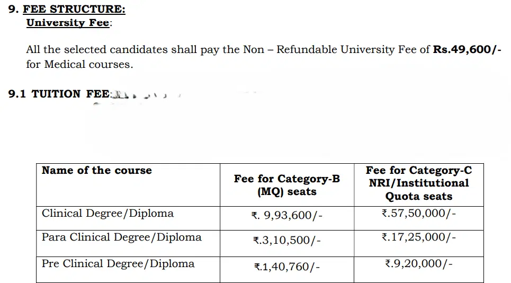Click the ₹17,25,000 Category-C fee cell

pyautogui.click(x=418, y=237)
